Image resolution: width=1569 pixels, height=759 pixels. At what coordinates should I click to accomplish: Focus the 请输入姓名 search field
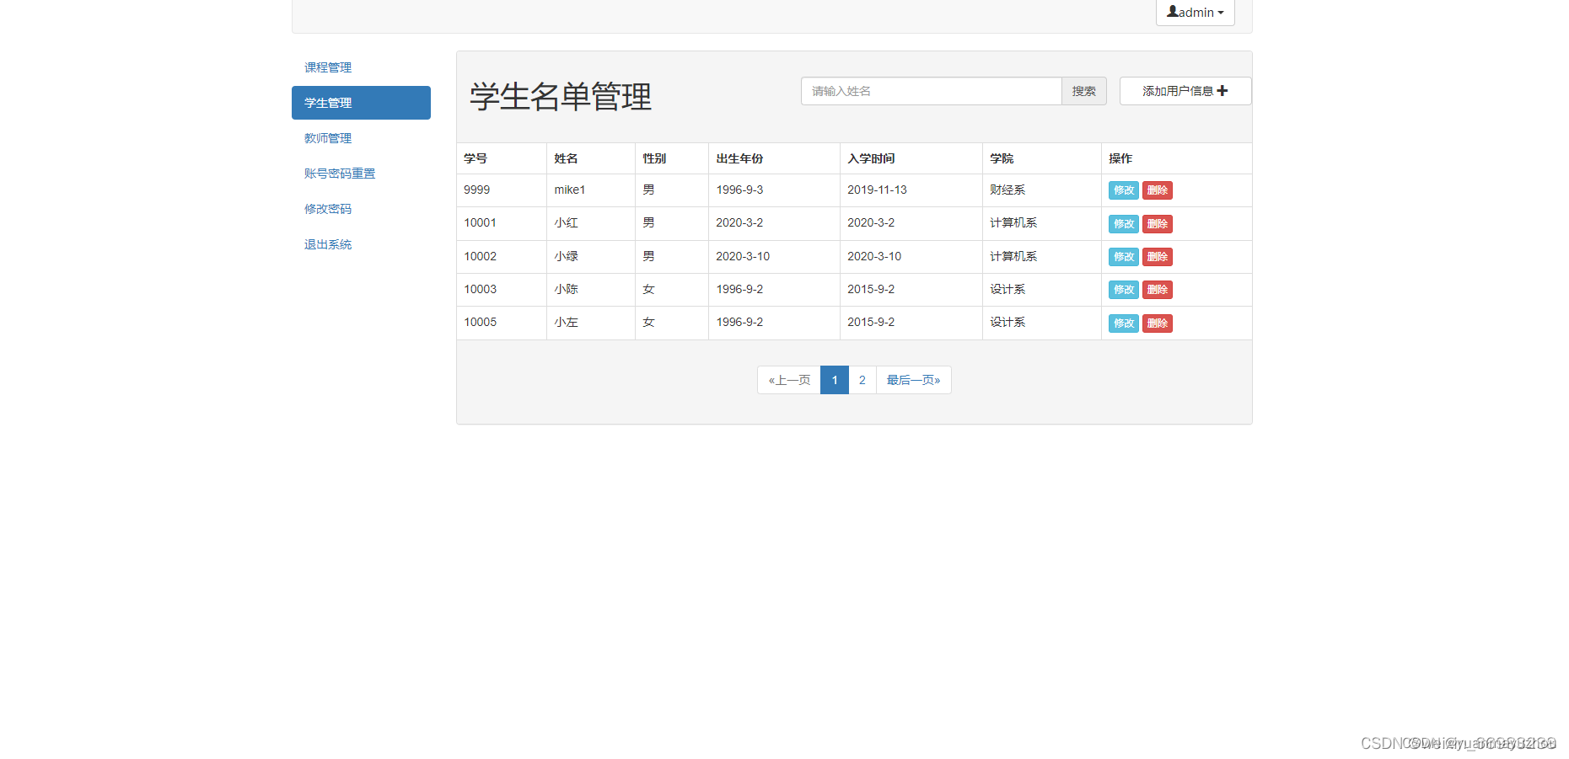click(x=931, y=91)
